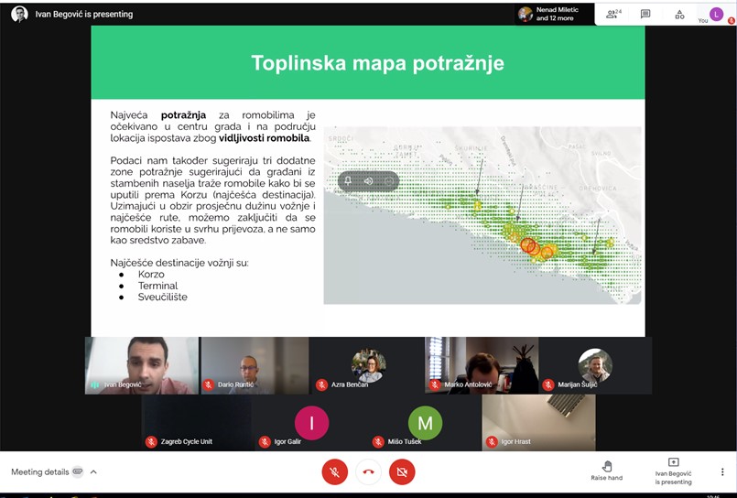
Task: Expand the Meeting details chevron
Action: pyautogui.click(x=93, y=471)
